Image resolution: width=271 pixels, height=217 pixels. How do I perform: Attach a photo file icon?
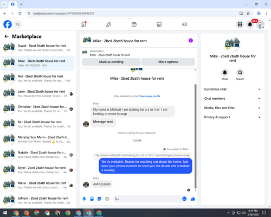click(x=92, y=199)
